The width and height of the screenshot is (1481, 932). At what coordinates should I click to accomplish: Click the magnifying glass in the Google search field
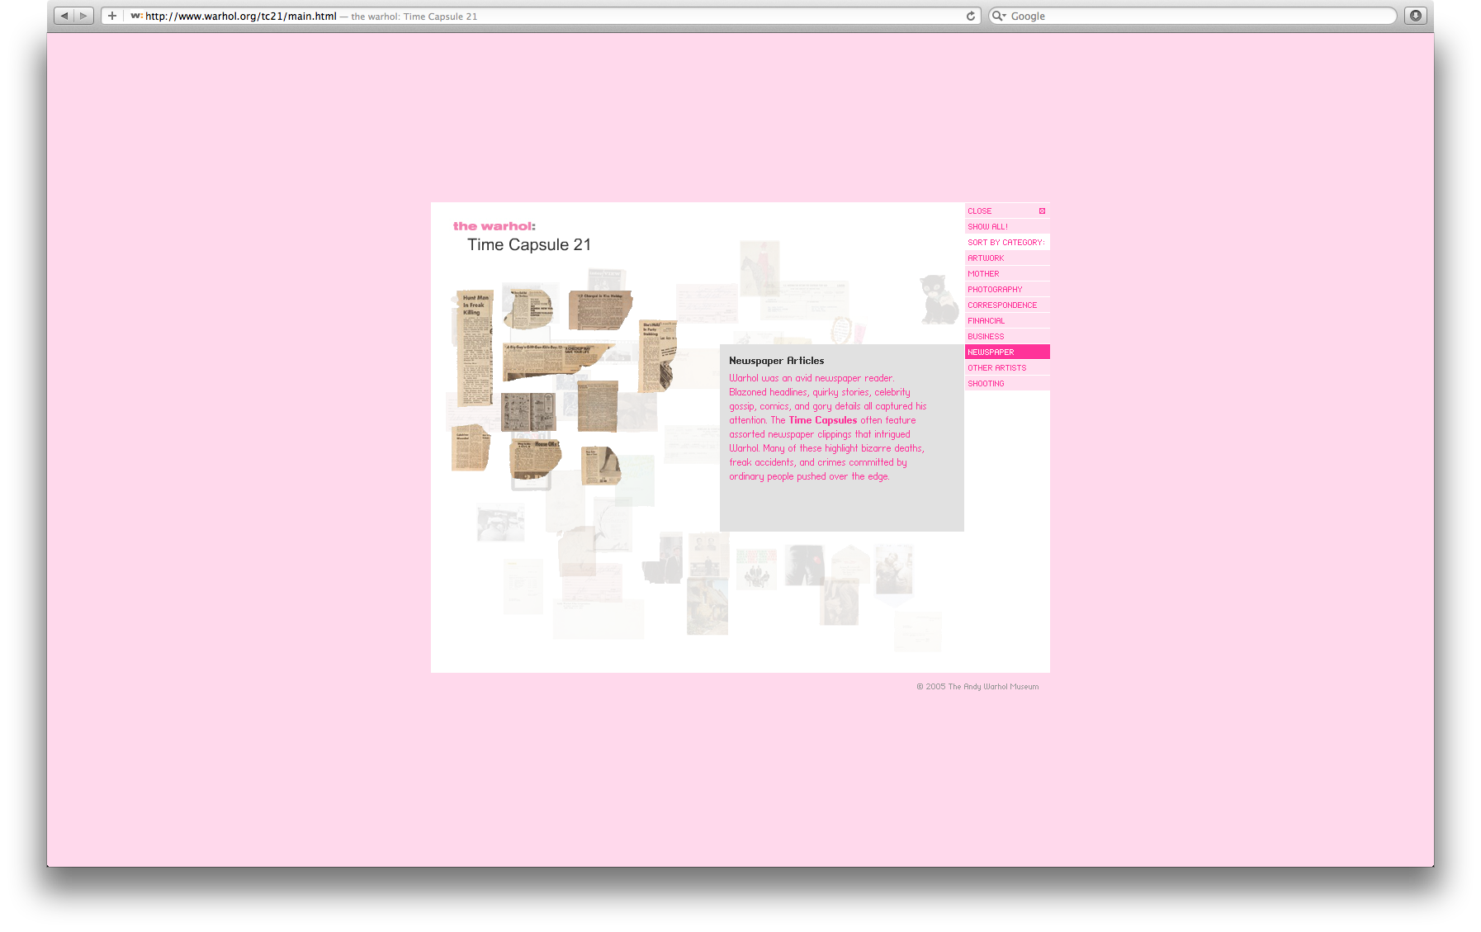(x=998, y=16)
